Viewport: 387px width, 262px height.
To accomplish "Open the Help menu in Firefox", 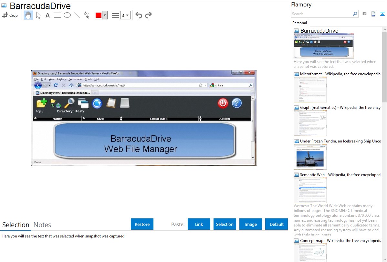I will (97, 79).
